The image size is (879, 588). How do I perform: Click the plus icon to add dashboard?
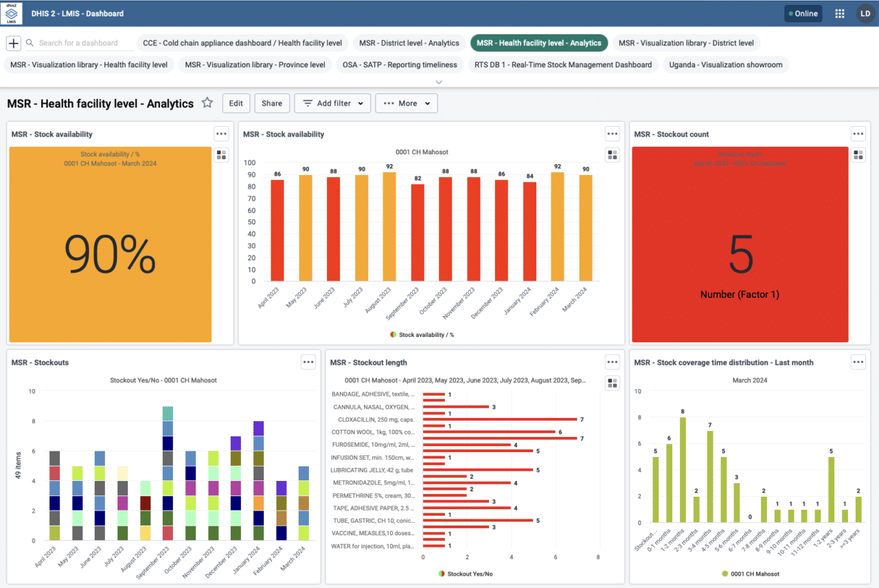14,43
